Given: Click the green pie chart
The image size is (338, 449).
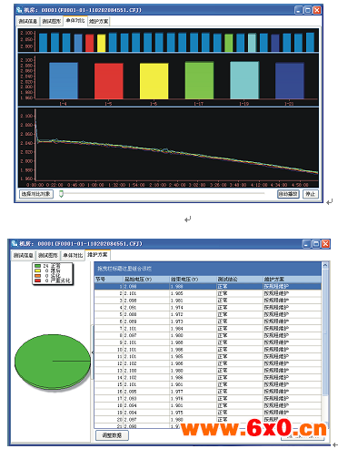Looking at the screenshot, I should click(x=53, y=362).
